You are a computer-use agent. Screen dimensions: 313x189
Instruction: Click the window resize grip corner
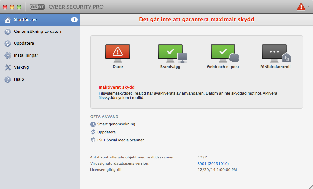click(x=310, y=186)
